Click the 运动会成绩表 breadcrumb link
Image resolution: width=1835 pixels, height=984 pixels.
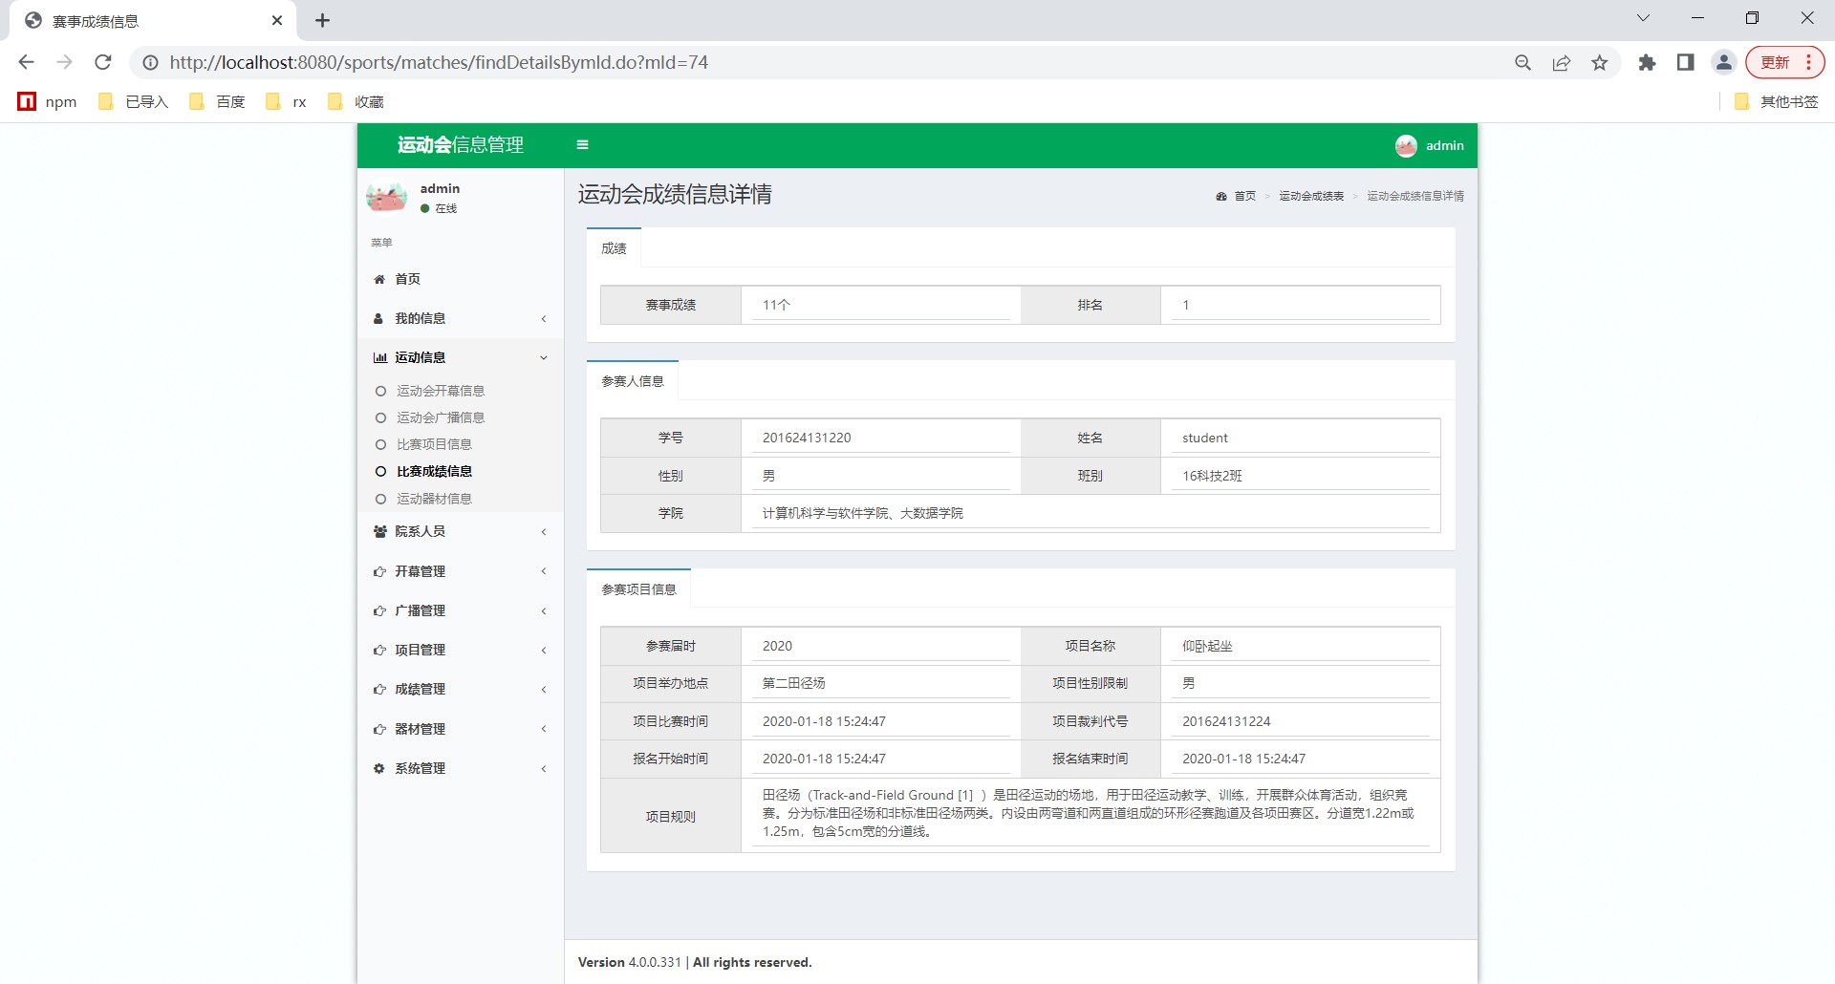coord(1311,196)
